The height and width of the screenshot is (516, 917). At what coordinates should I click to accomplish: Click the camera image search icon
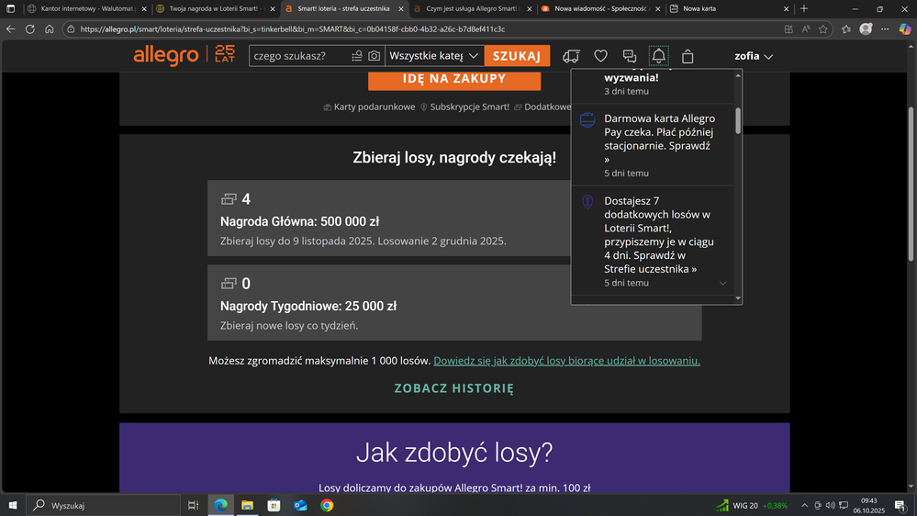pos(375,56)
